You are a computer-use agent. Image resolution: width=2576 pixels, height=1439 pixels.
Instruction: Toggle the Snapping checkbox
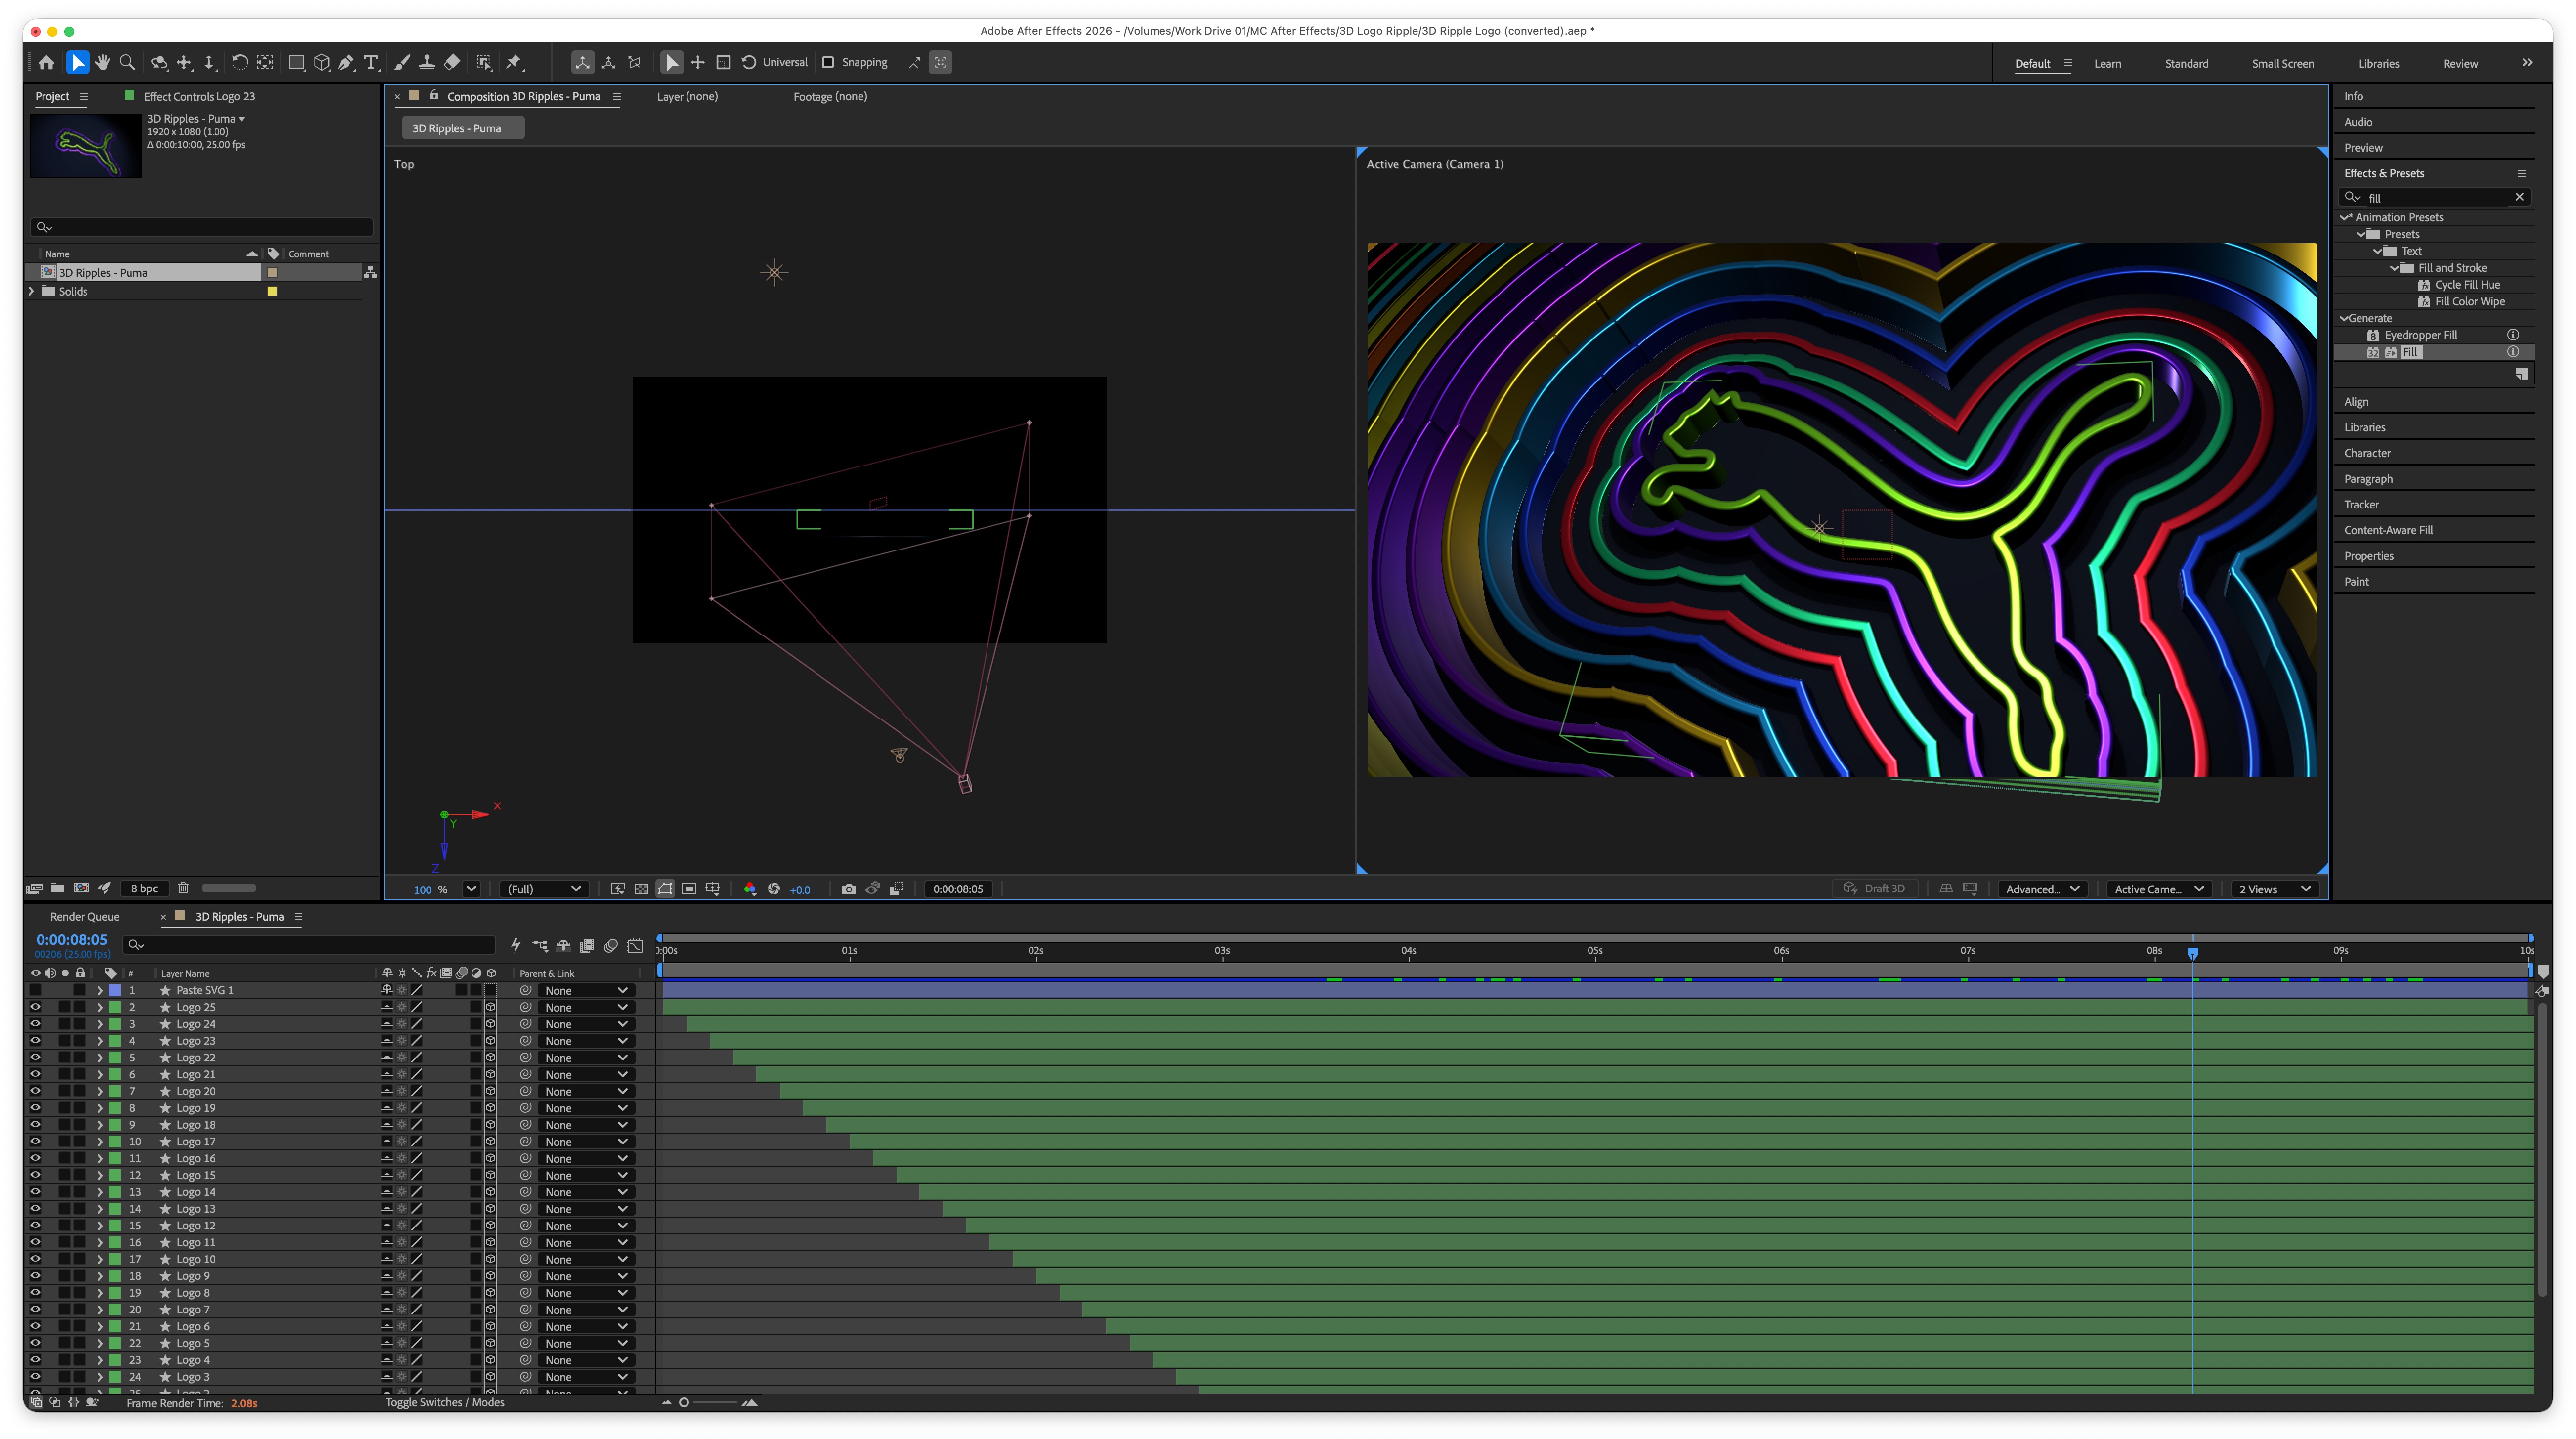(828, 62)
